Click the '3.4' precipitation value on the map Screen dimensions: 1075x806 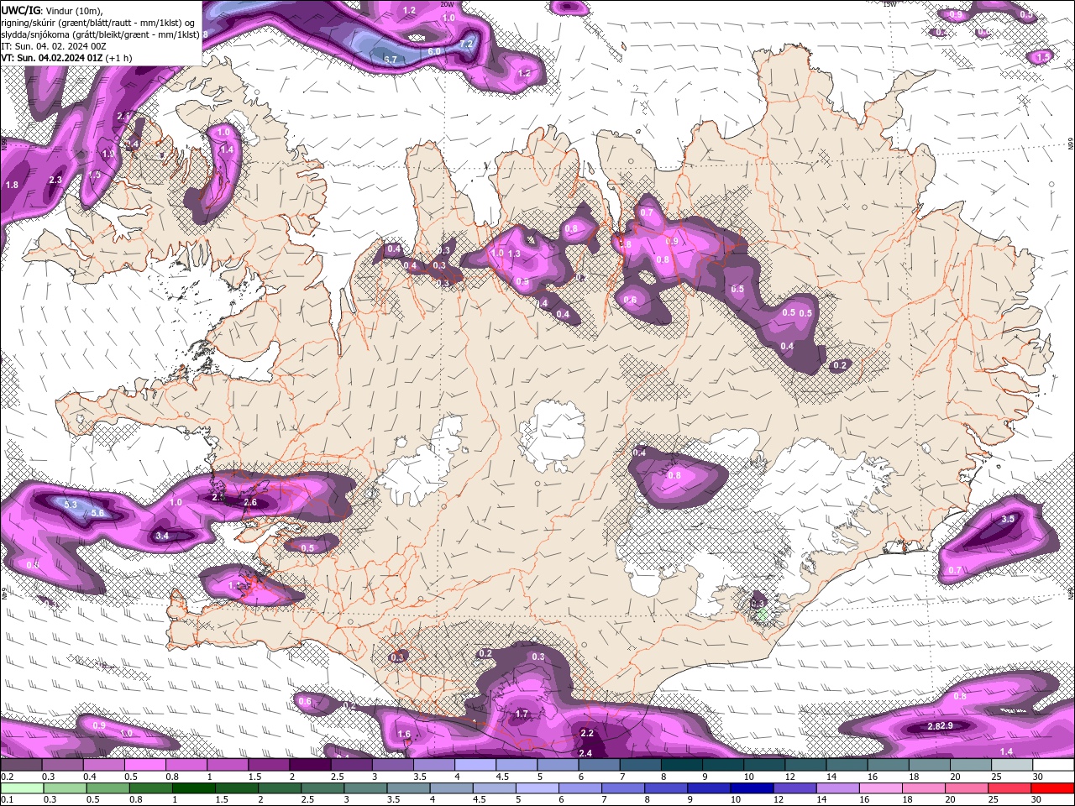[x=163, y=536]
